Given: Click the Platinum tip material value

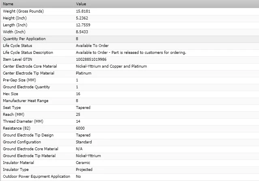Looking at the screenshot, I should (83, 73).
